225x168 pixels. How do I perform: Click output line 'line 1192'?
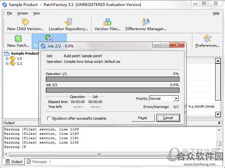tap(42, 142)
